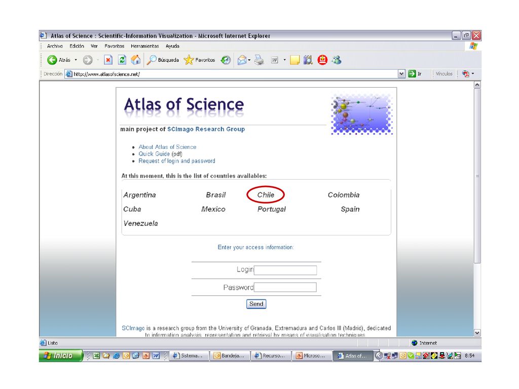Open folder icon in quick launch
Screen dimensions: 519x389
[106, 356]
